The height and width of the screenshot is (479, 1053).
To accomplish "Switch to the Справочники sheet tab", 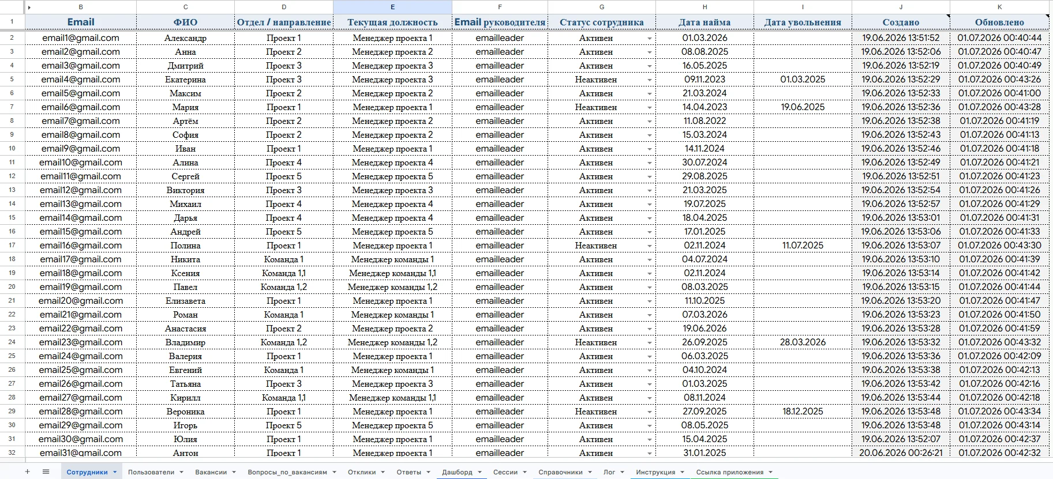I will (560, 472).
